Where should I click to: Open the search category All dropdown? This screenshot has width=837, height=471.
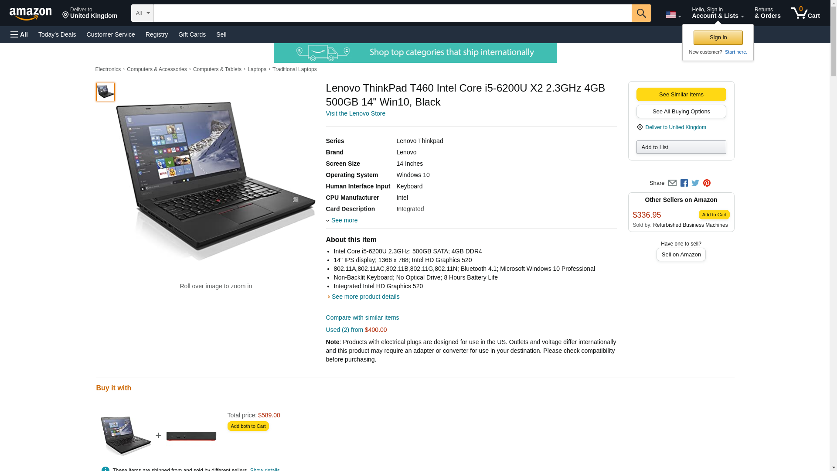[143, 13]
